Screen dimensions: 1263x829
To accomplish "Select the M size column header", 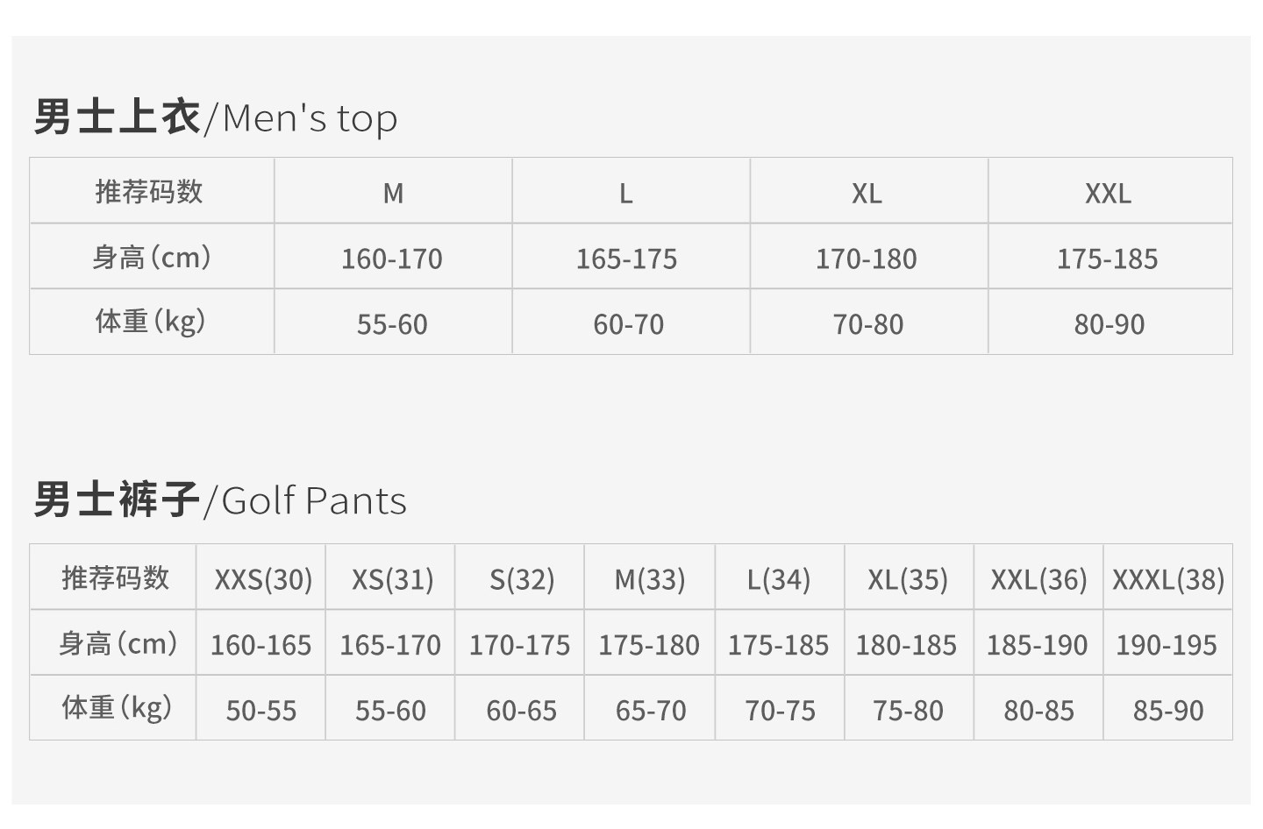I will (x=393, y=192).
